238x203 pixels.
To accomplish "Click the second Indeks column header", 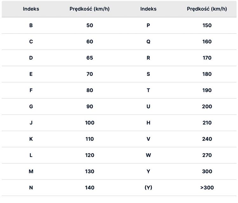I will click(x=148, y=9).
